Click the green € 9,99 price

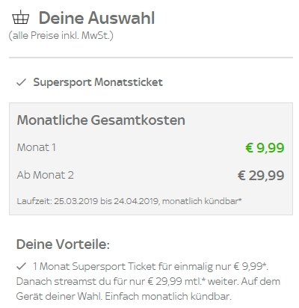(x=265, y=147)
